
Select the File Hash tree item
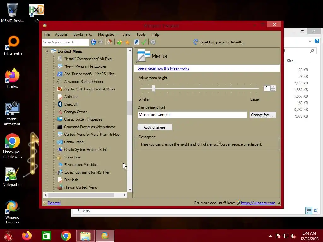pos(71,180)
